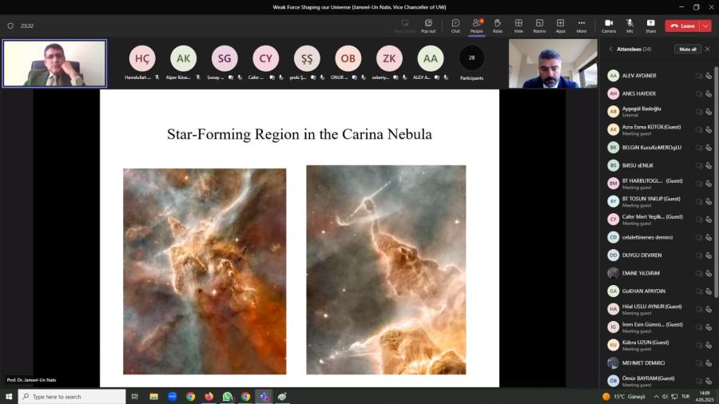Image resolution: width=719 pixels, height=404 pixels.
Task: Open the 28 Participants overflow bubble
Action: point(471,58)
